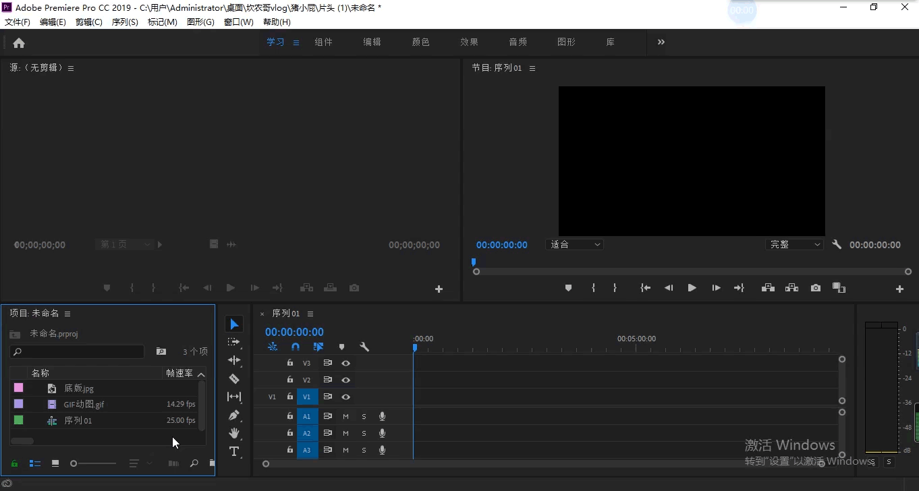Click the new search bin folder icon
The width and height of the screenshot is (919, 491).
point(161,351)
